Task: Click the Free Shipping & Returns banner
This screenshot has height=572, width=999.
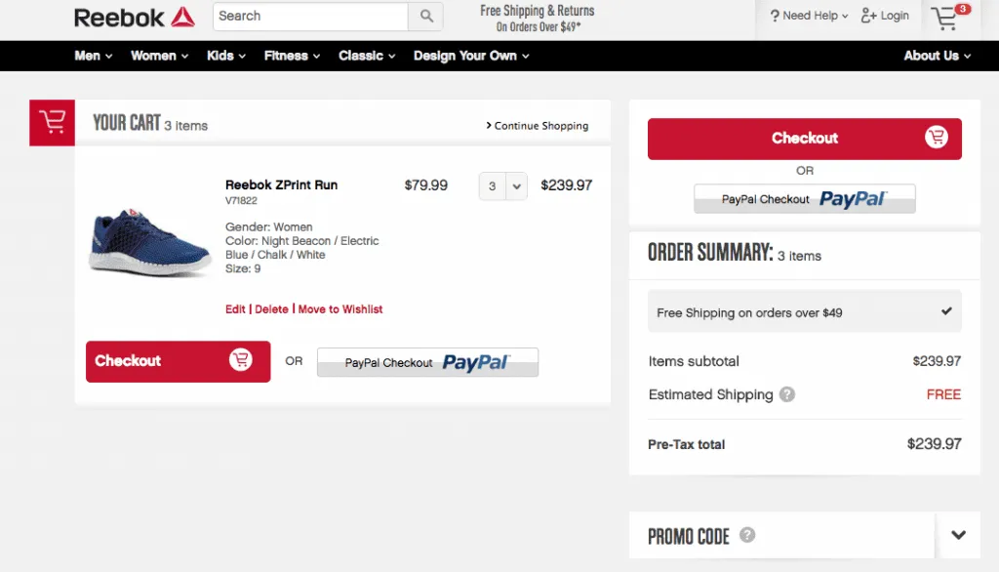Action: 538,19
